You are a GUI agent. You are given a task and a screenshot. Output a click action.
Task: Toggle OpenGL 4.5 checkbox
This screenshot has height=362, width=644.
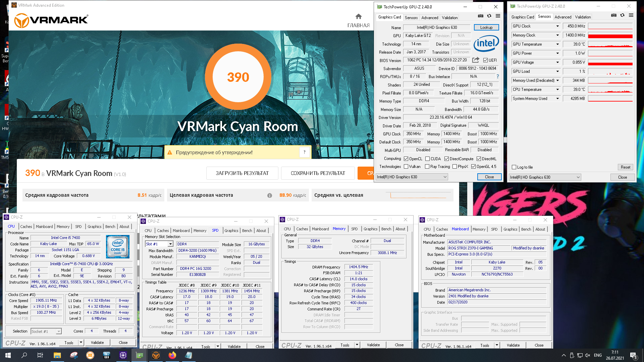point(474,167)
